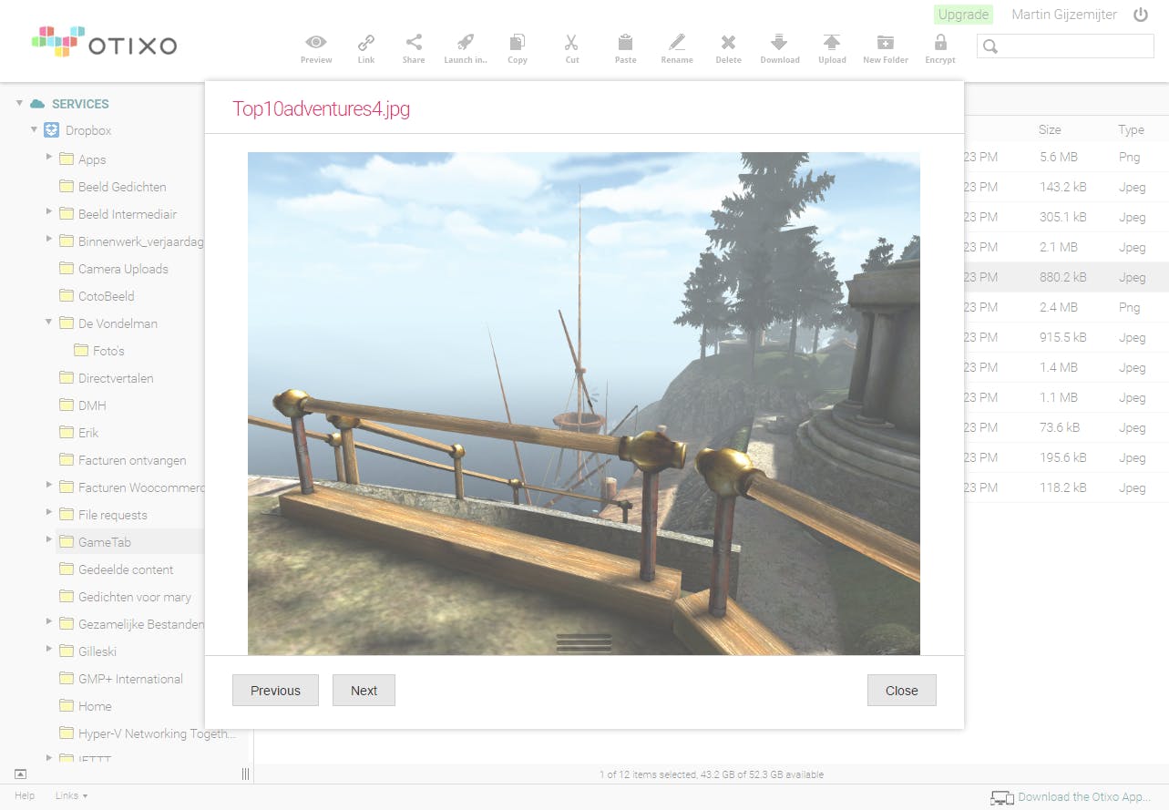Select the Home folder
1169x810 pixels.
pos(95,706)
